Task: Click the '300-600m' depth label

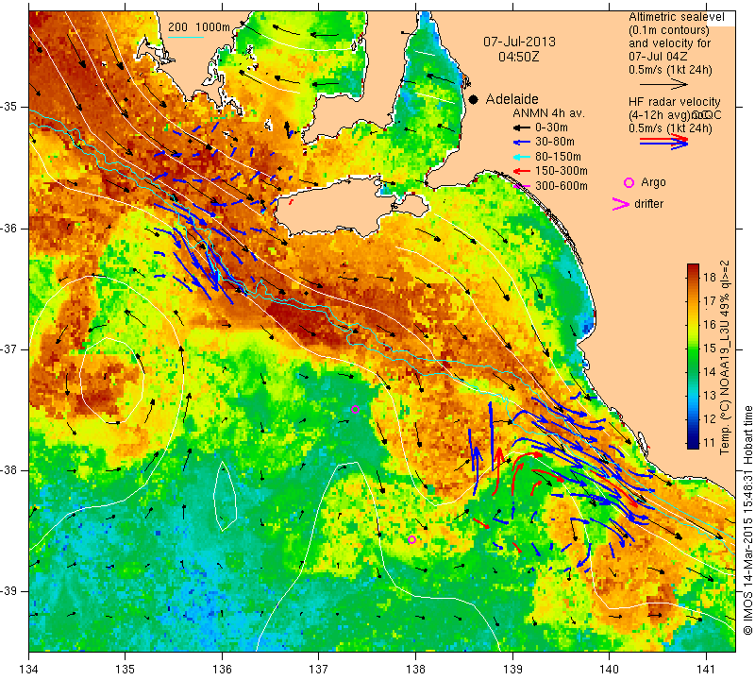Action: [x=561, y=186]
